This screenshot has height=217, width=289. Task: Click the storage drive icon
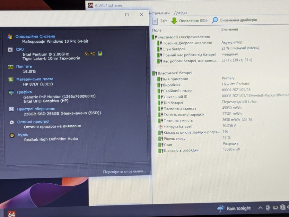click(12, 109)
